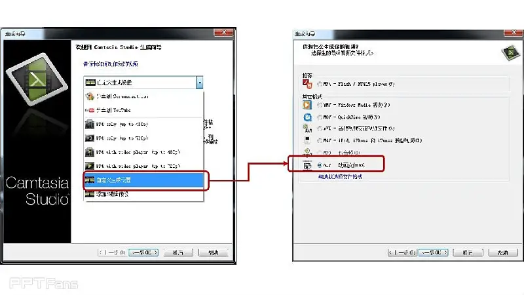524x295 pixels.
Task: Click the MP4 Flash / HTML5 player format icon
Action: click(x=307, y=84)
